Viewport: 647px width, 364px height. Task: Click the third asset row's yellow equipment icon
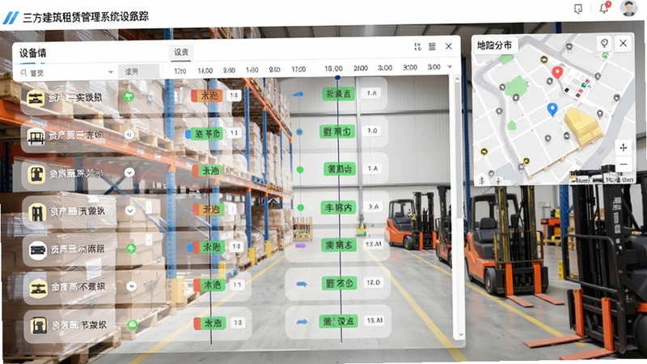pyautogui.click(x=36, y=174)
